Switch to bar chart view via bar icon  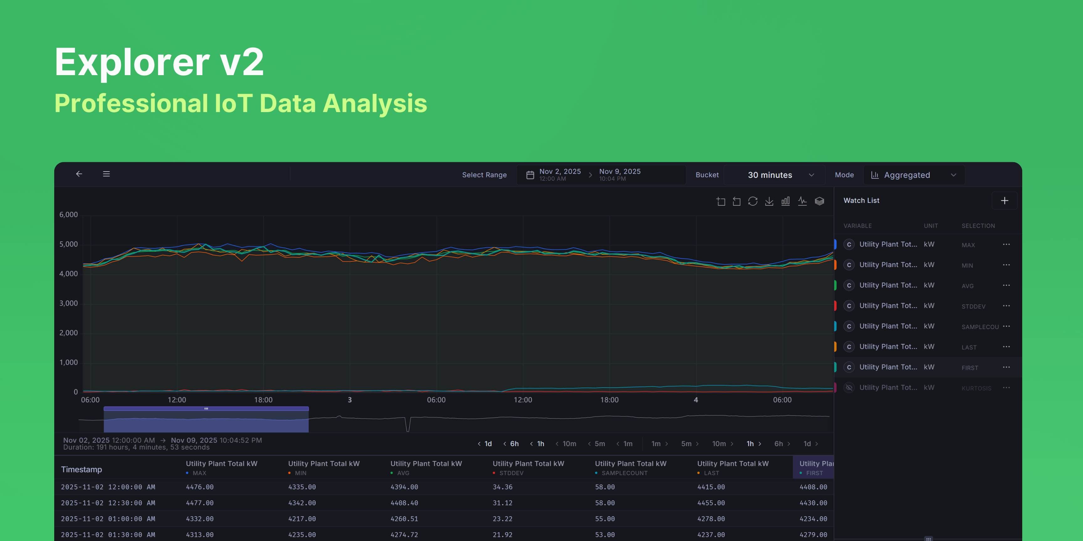point(785,201)
